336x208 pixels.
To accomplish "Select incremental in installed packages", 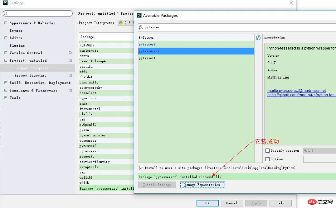I will 106,109.
